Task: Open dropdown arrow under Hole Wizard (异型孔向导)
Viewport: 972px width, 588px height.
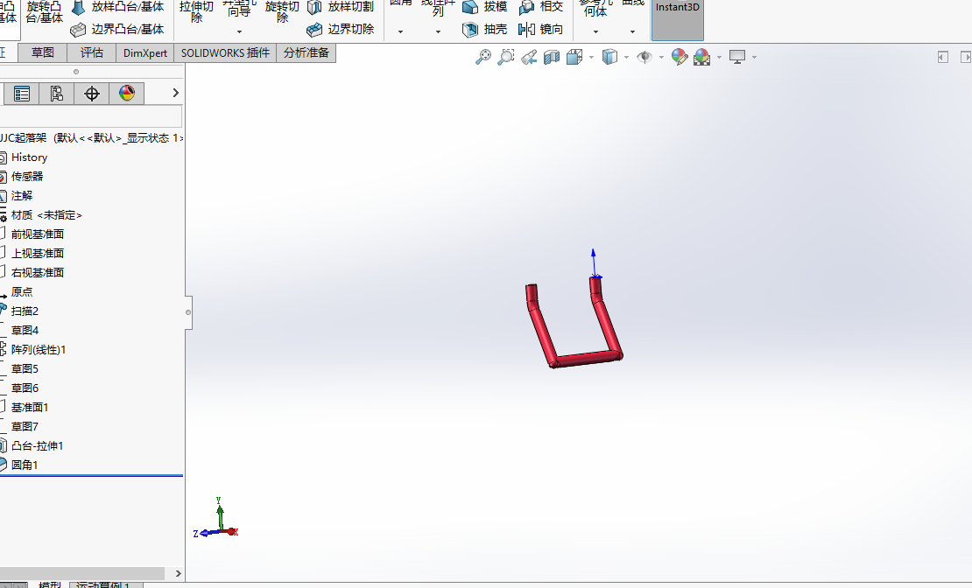Action: (239, 31)
